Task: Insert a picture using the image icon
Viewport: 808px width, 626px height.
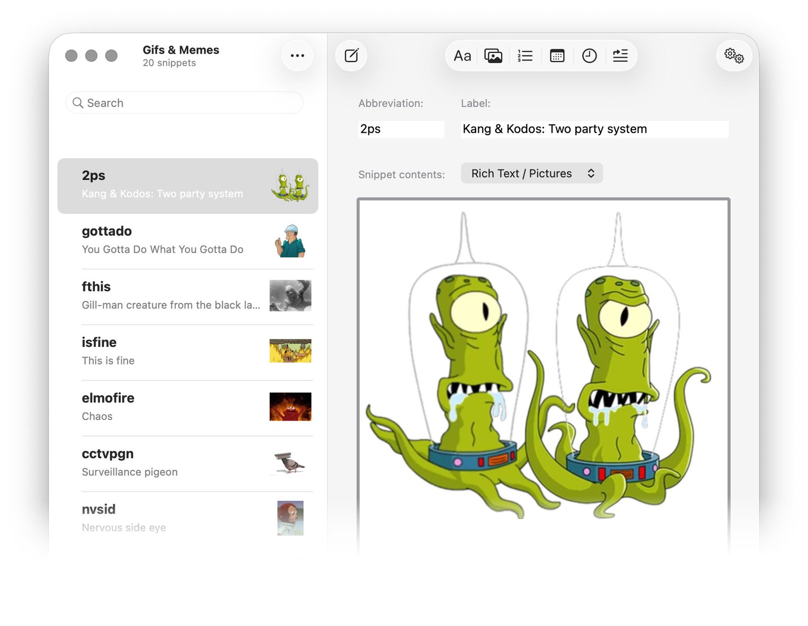Action: coord(493,56)
